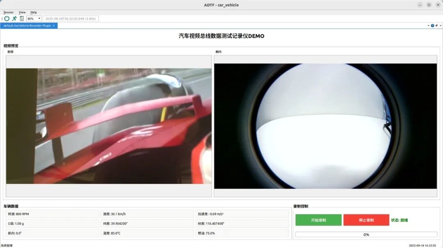Click the G值: 1.00 g value
Image resolution: width=443 pixels, height=248 pixels.
coord(52,223)
